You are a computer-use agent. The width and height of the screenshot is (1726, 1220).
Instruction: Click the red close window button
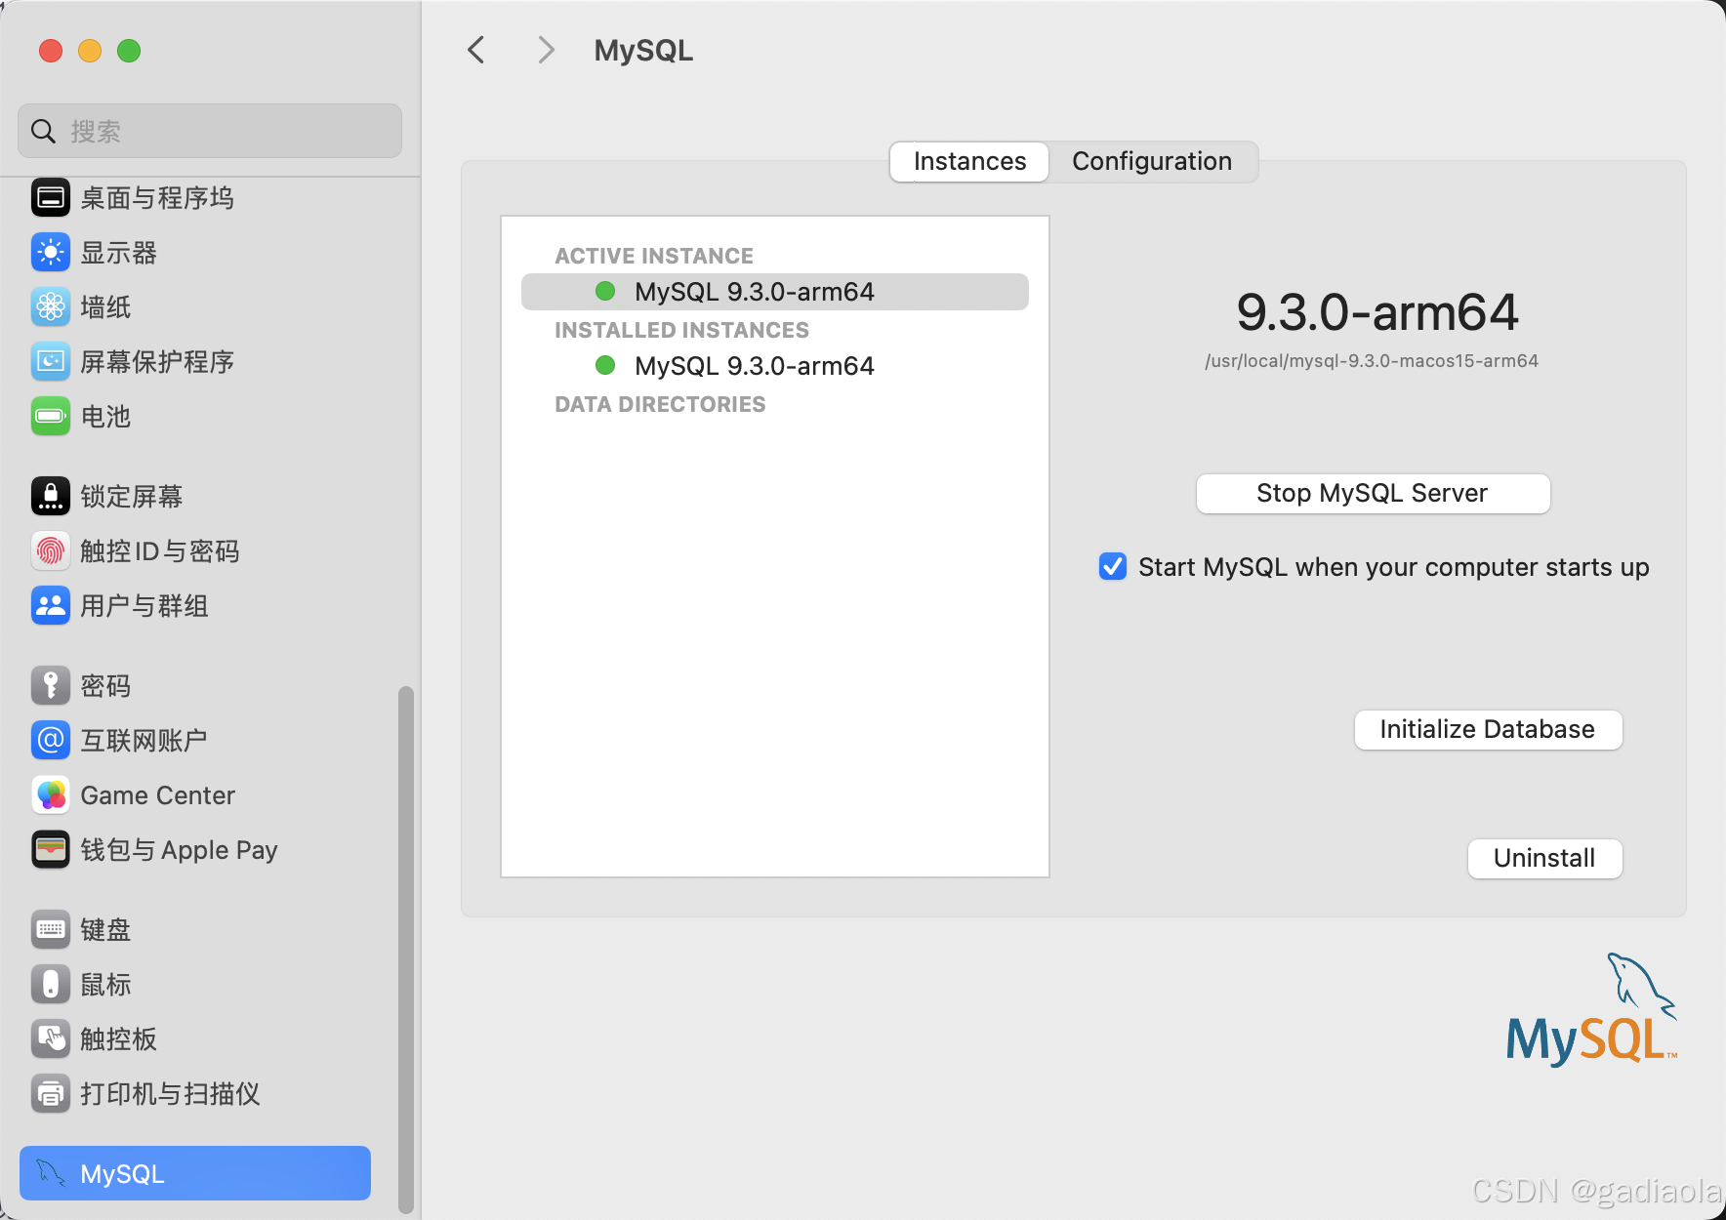tap(51, 51)
